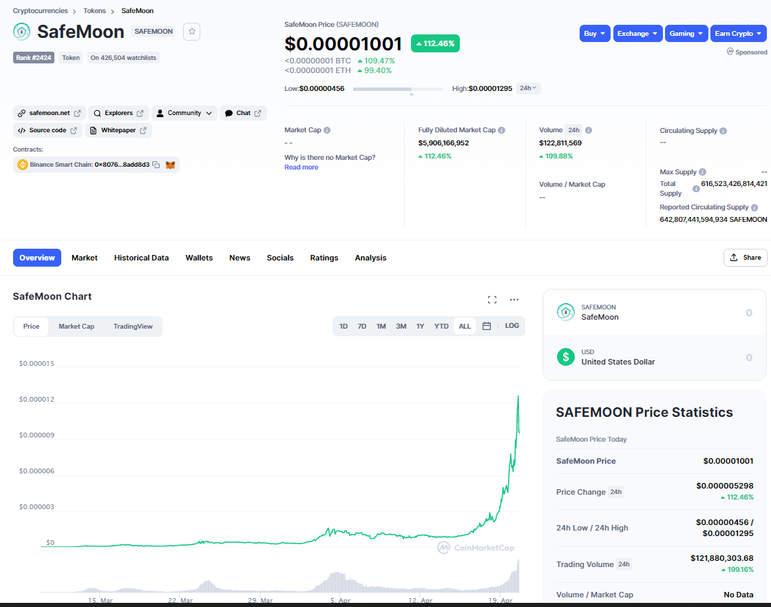Open the chart more options menu

(x=514, y=299)
